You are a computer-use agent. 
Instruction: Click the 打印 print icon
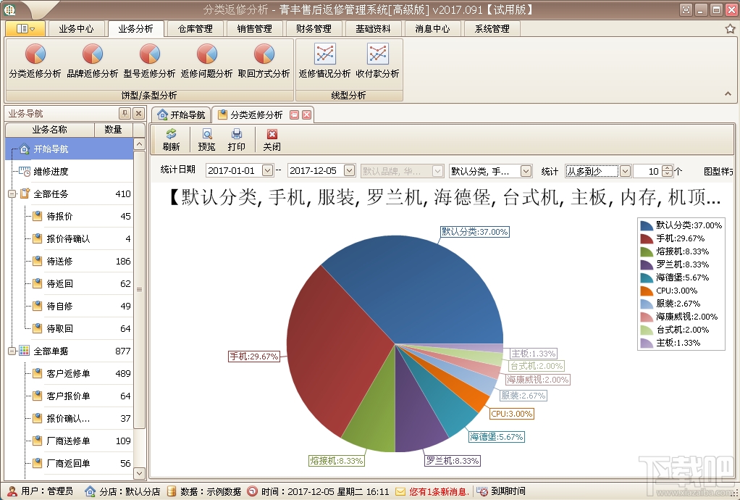(238, 138)
